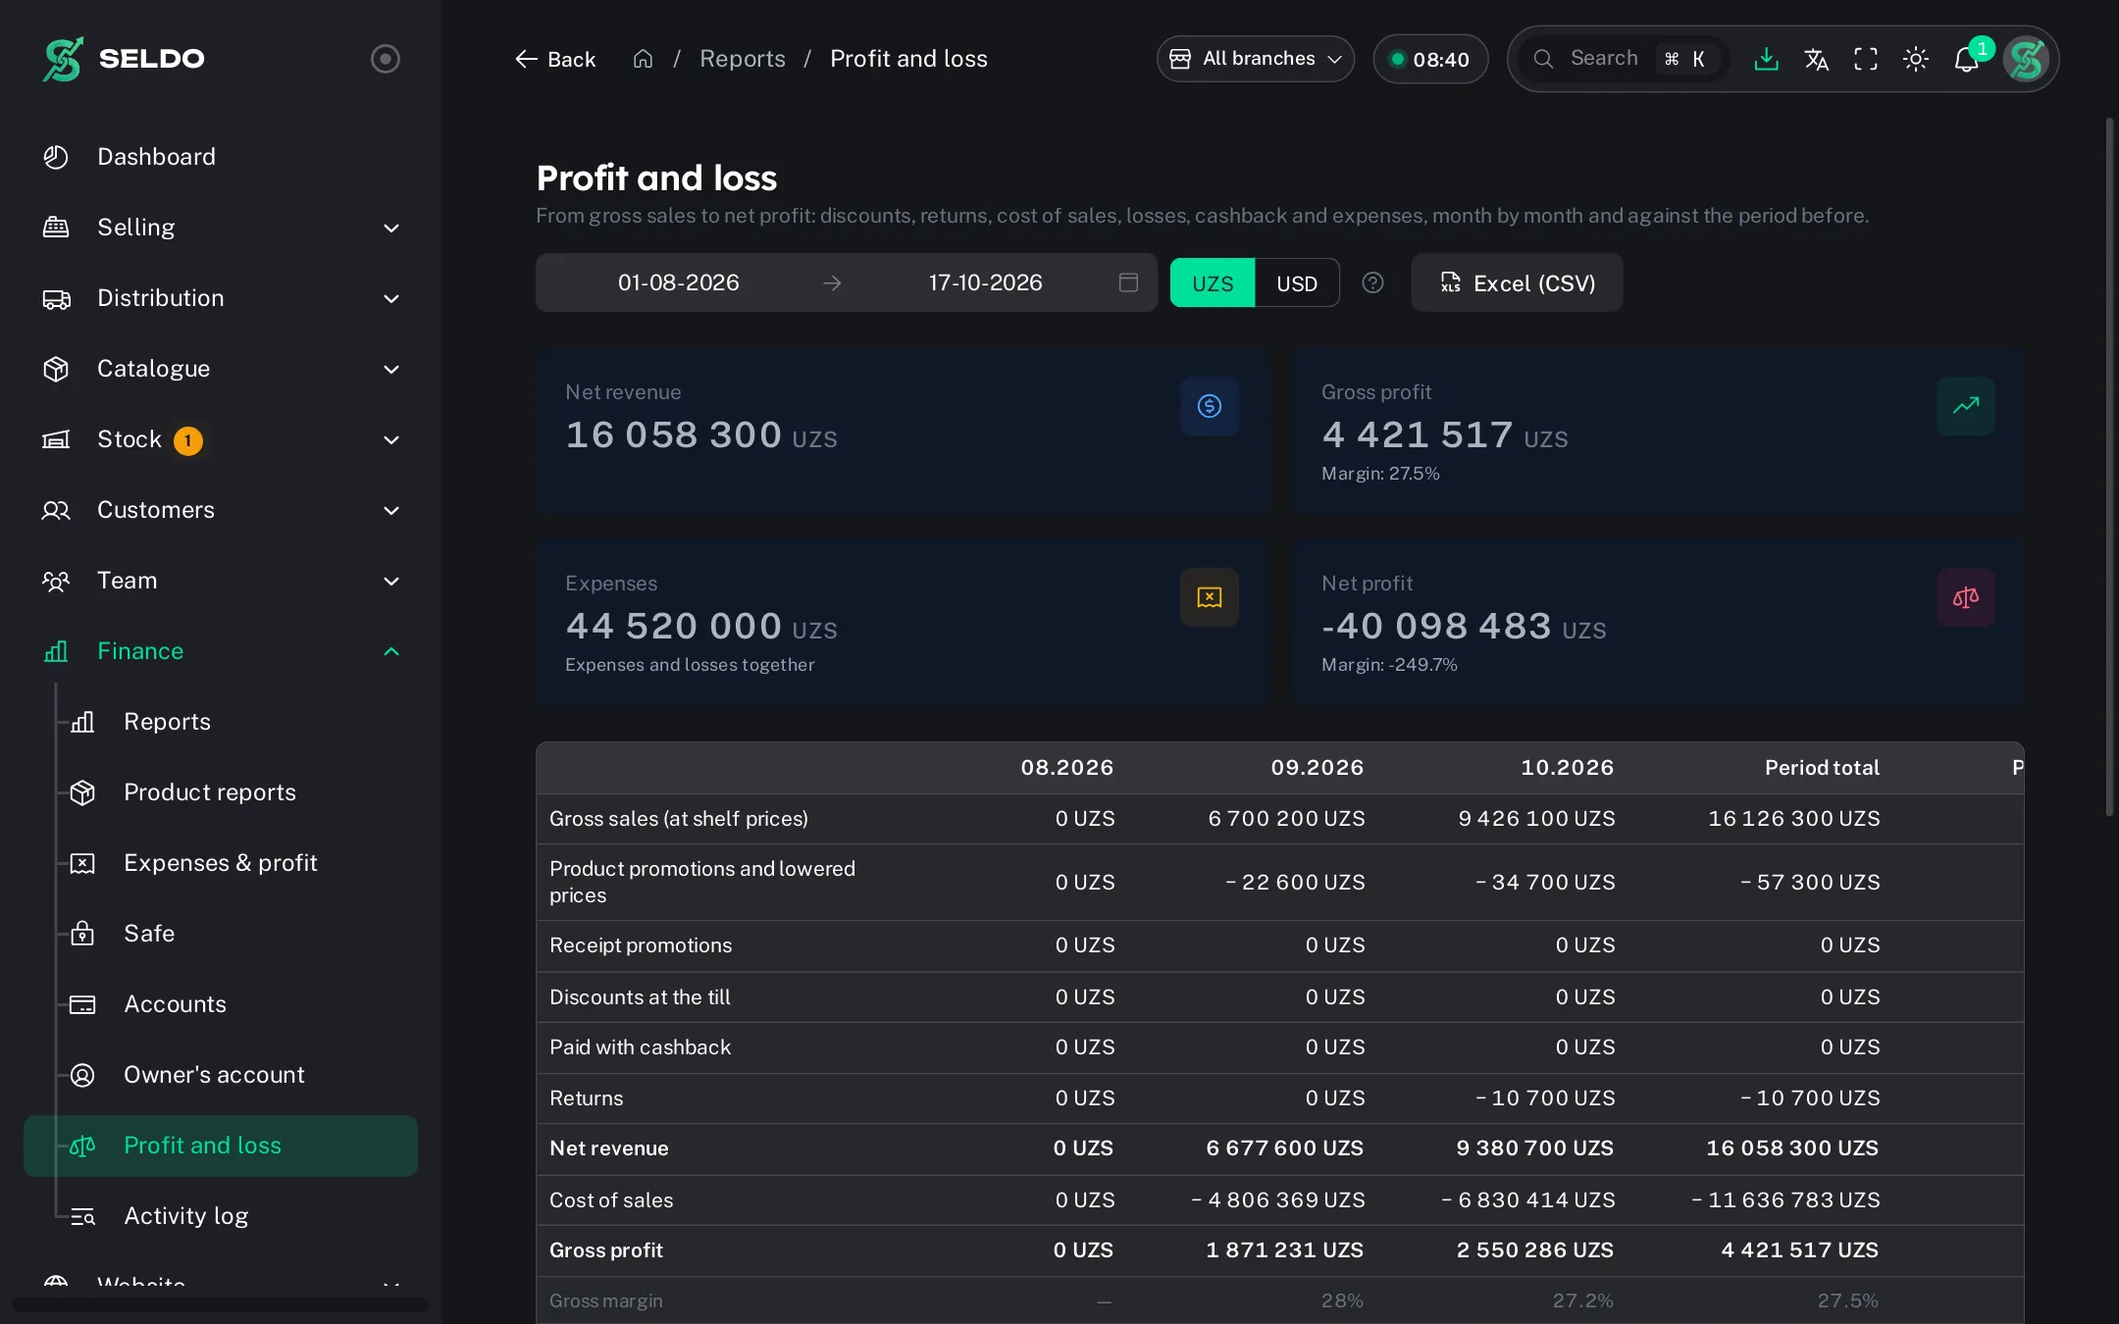This screenshot has height=1324, width=2119.
Task: Click the 08:40 shift timer pill
Action: (x=1430, y=59)
